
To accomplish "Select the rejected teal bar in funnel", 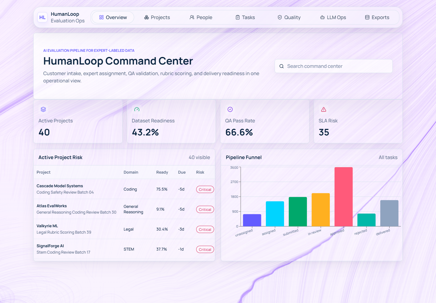I will [366, 220].
